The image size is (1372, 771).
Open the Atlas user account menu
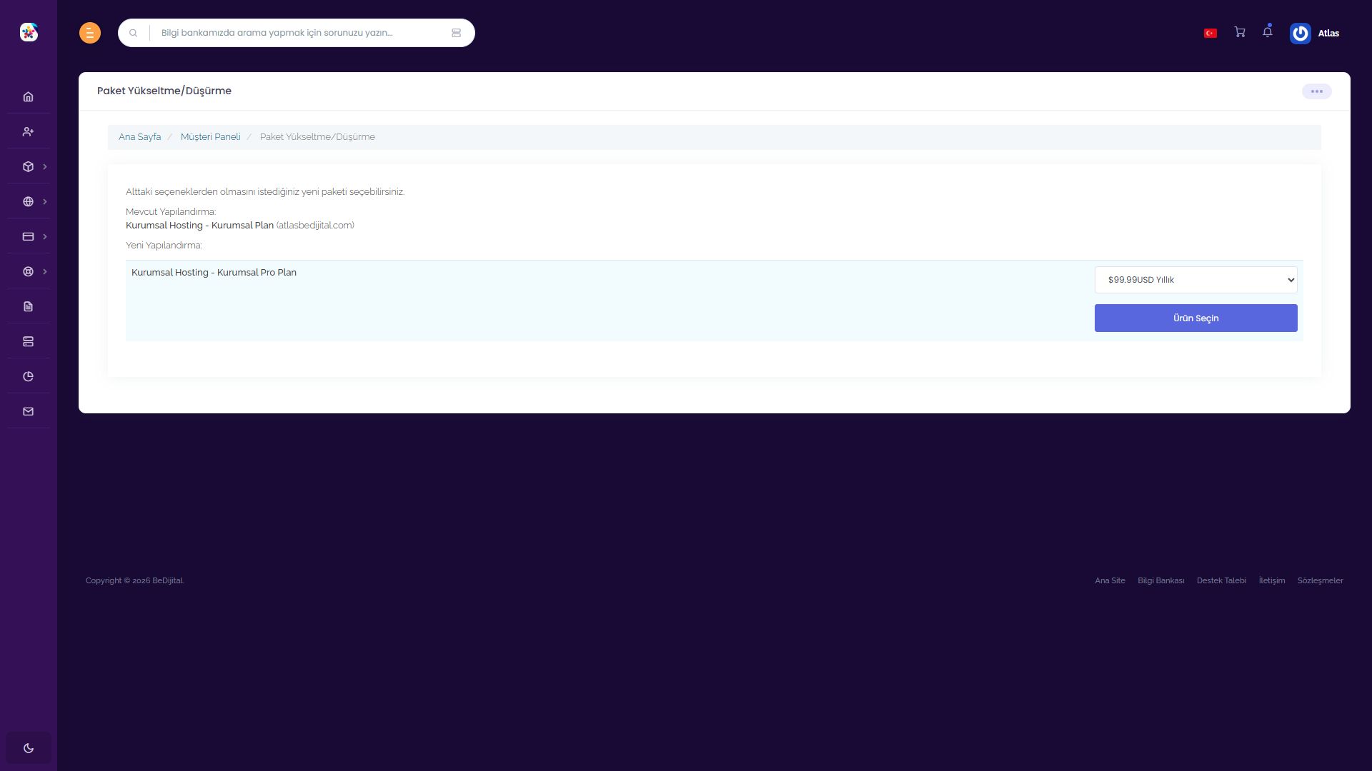[x=1315, y=33]
